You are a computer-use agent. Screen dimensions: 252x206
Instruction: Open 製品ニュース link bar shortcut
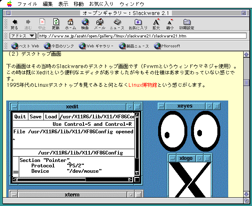point(134,46)
